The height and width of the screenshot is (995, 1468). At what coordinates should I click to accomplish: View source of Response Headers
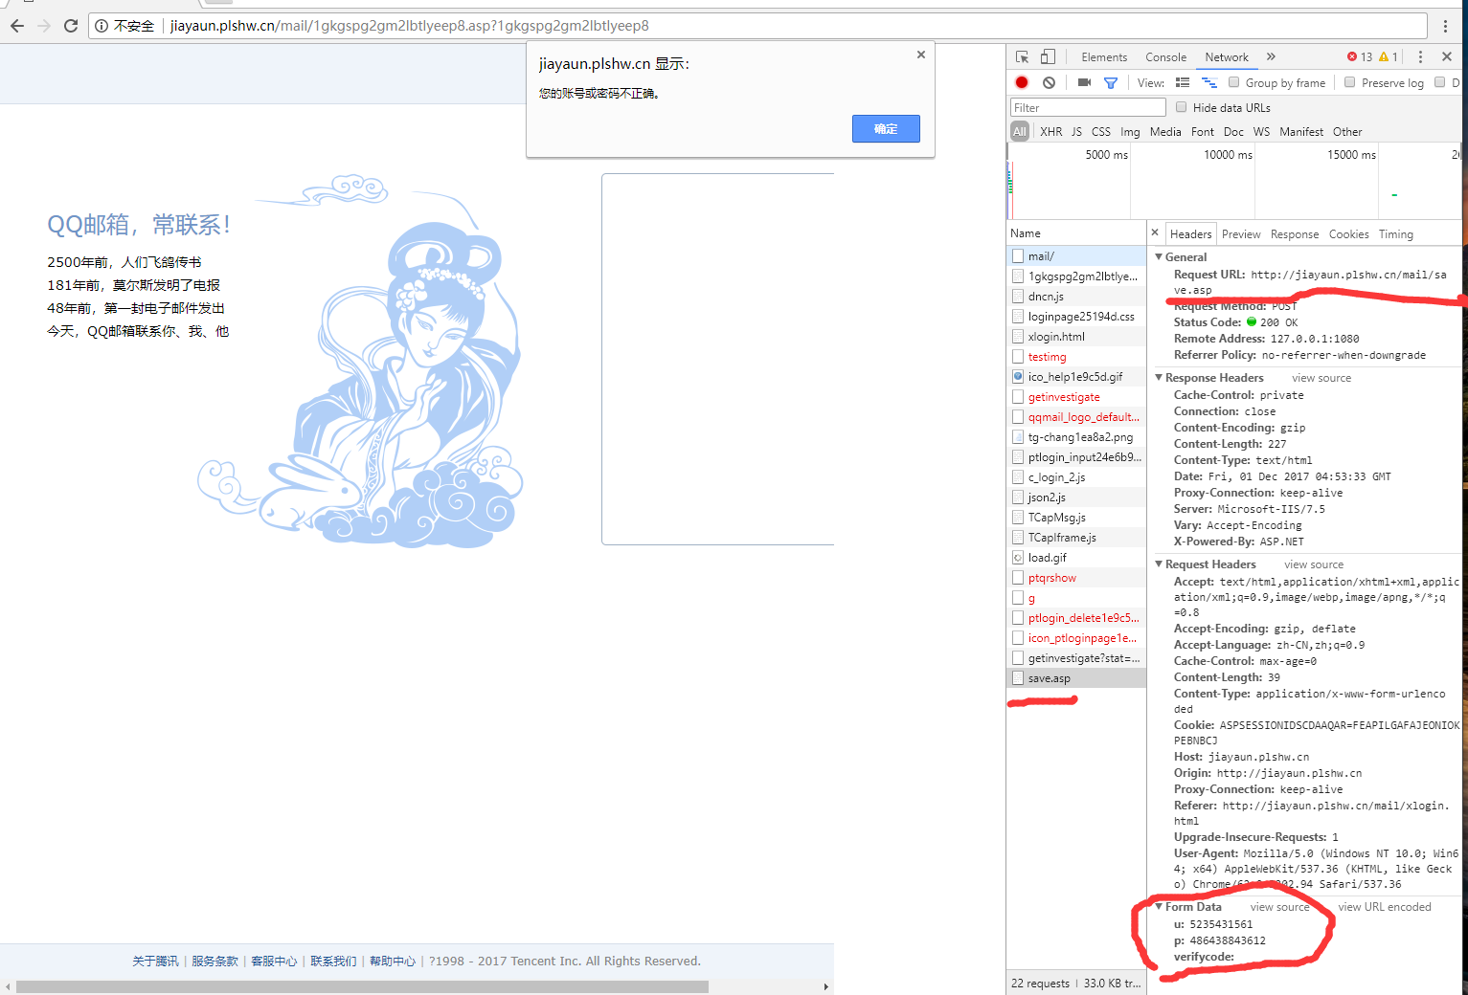tap(1321, 378)
